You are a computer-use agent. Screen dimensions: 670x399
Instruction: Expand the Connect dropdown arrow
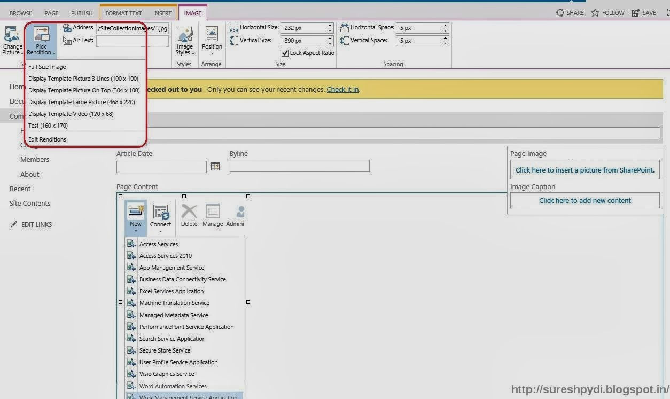click(x=160, y=232)
